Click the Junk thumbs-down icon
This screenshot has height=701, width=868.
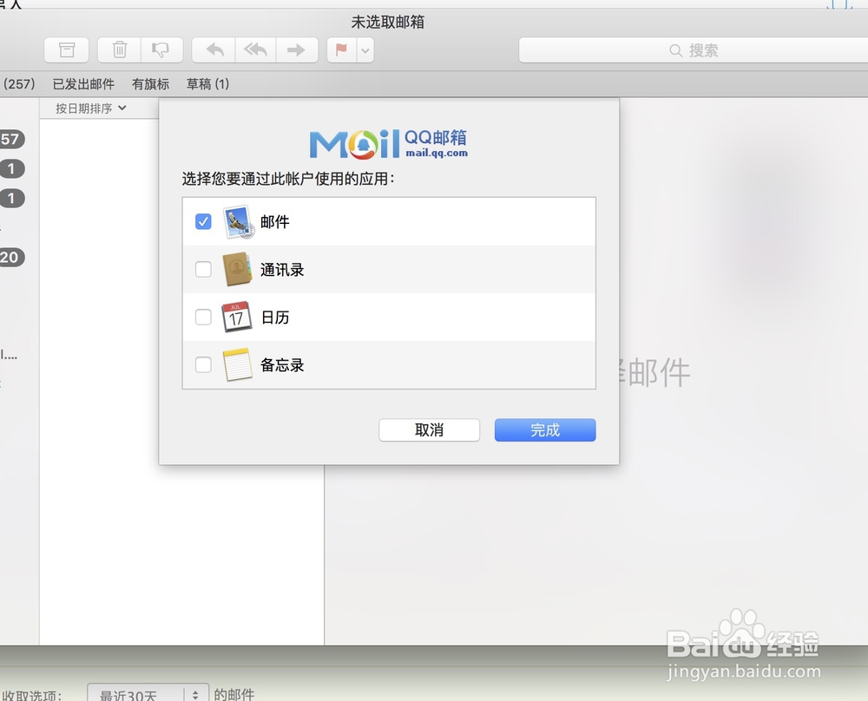click(161, 50)
